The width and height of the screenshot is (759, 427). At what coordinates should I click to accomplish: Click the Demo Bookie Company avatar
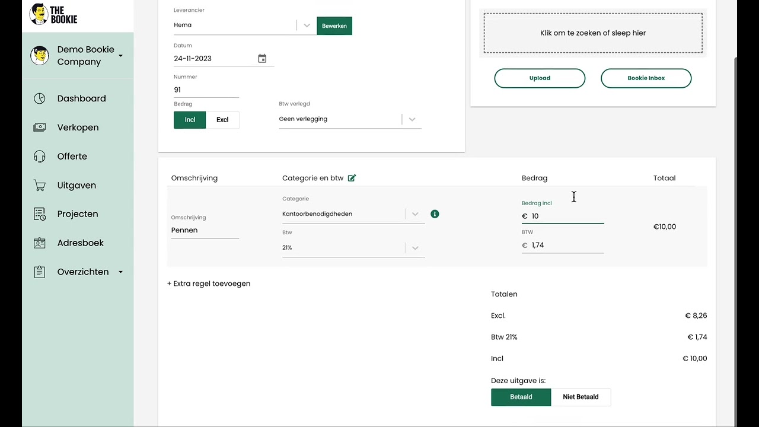coord(40,56)
